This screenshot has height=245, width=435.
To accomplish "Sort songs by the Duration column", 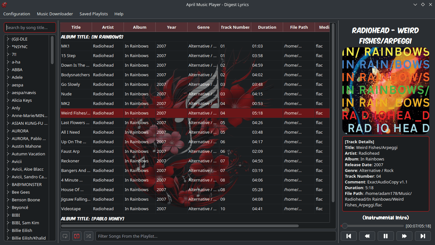I will coord(267,27).
